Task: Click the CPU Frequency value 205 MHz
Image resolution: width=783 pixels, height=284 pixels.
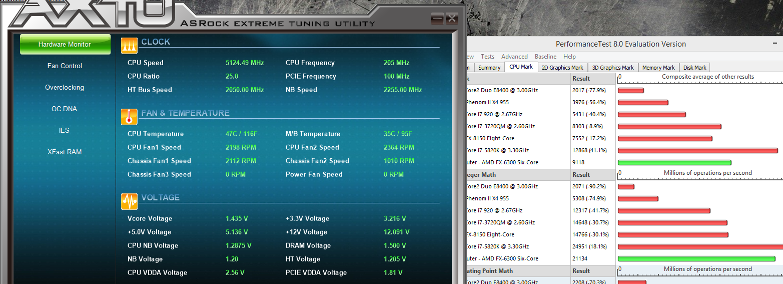Action: 396,63
